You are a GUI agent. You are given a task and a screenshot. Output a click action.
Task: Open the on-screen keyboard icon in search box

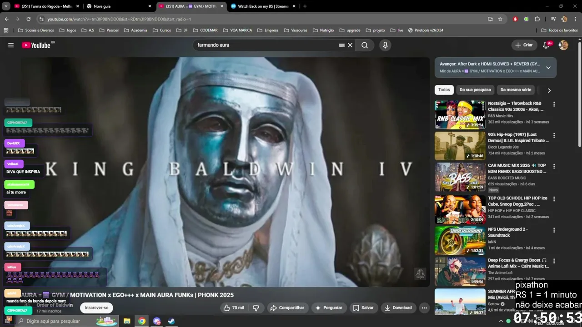coord(341,45)
